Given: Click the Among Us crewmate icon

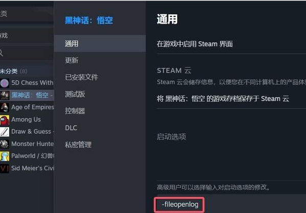Looking at the screenshot, I should click(5, 120).
